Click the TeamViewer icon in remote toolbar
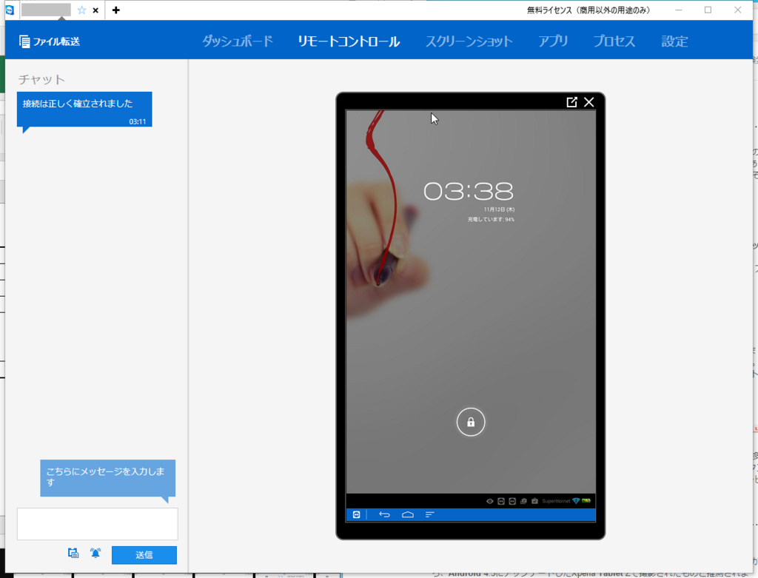Screen dimensions: 758x578 click(x=356, y=514)
